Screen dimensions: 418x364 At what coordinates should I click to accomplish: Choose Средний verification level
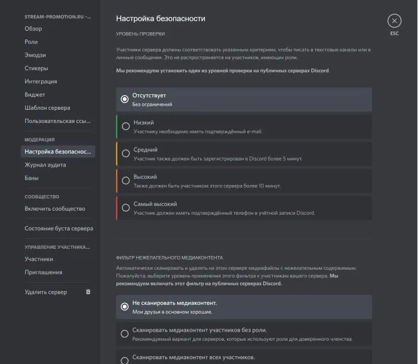pos(244,154)
